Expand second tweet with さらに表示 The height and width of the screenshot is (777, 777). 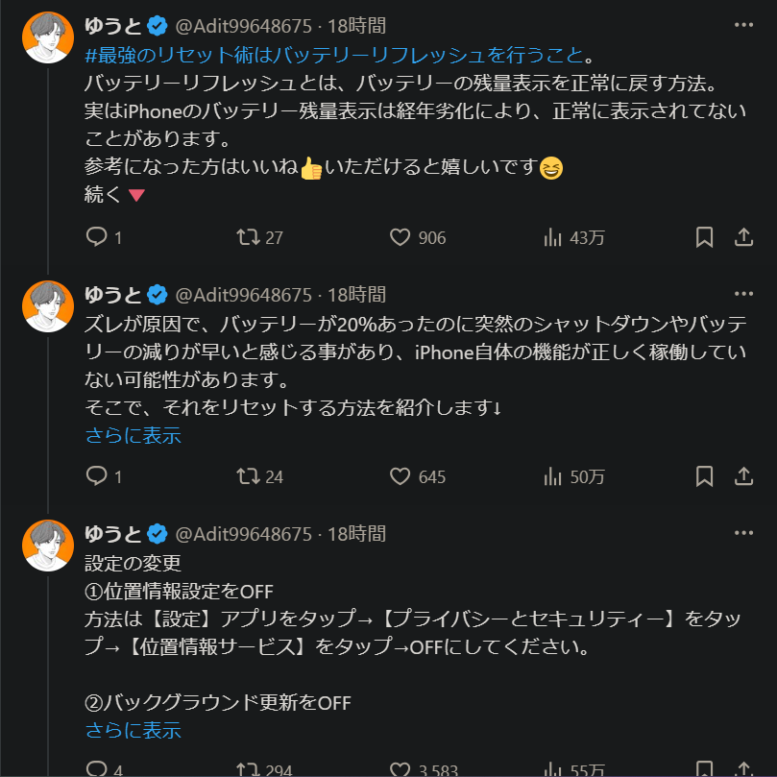click(x=133, y=435)
